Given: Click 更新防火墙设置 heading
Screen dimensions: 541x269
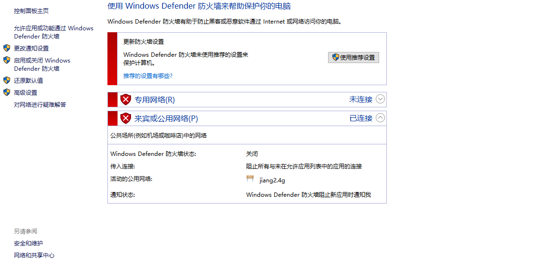Looking at the screenshot, I should 144,42.
